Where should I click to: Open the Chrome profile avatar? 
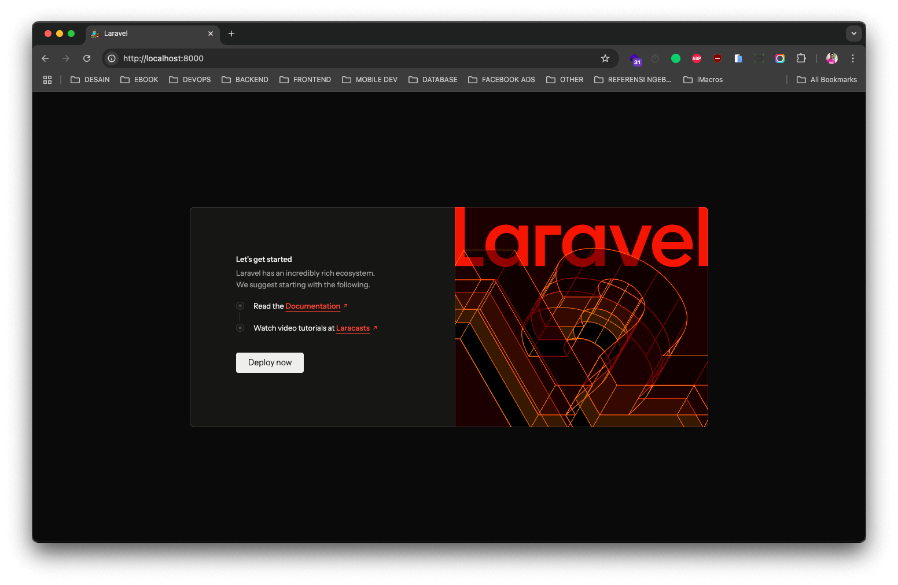832,58
